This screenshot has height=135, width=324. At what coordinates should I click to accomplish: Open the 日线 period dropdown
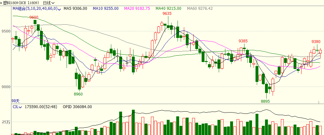coord(49,3)
